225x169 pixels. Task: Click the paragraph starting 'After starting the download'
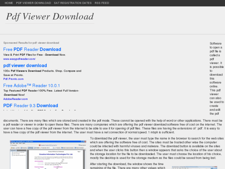128,166
